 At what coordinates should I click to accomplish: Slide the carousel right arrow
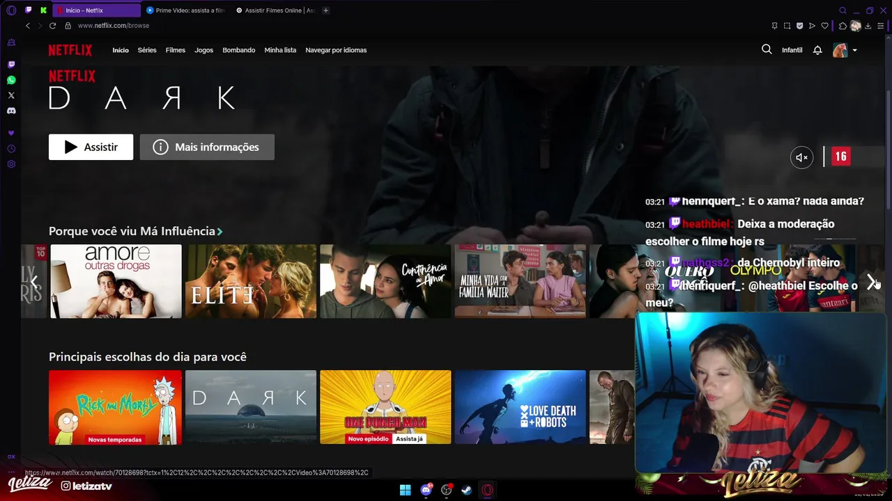(870, 281)
